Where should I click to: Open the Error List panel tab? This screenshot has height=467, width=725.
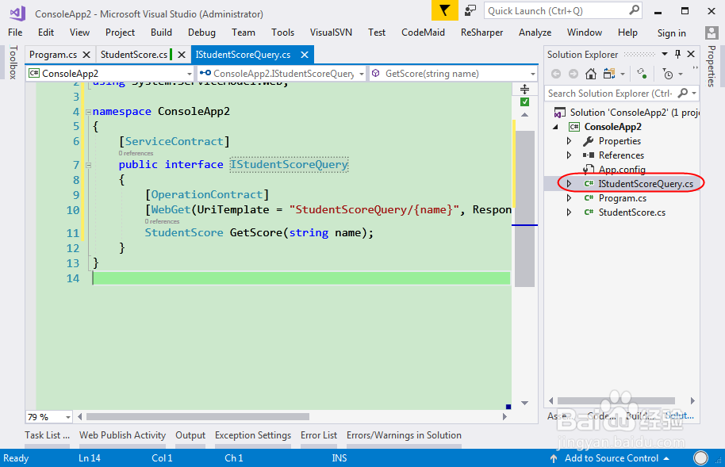(x=319, y=435)
